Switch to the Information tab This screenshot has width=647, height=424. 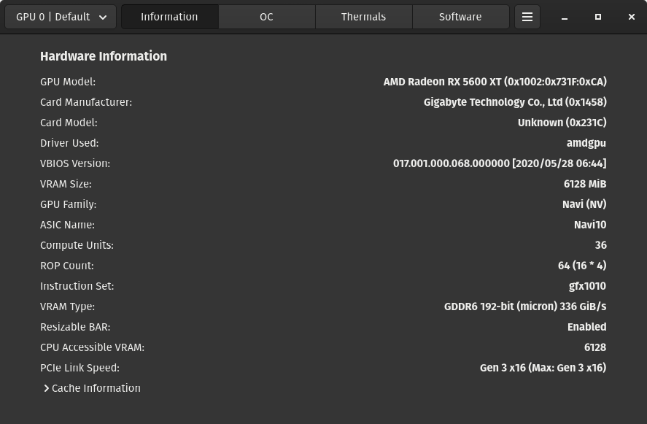coord(169,17)
